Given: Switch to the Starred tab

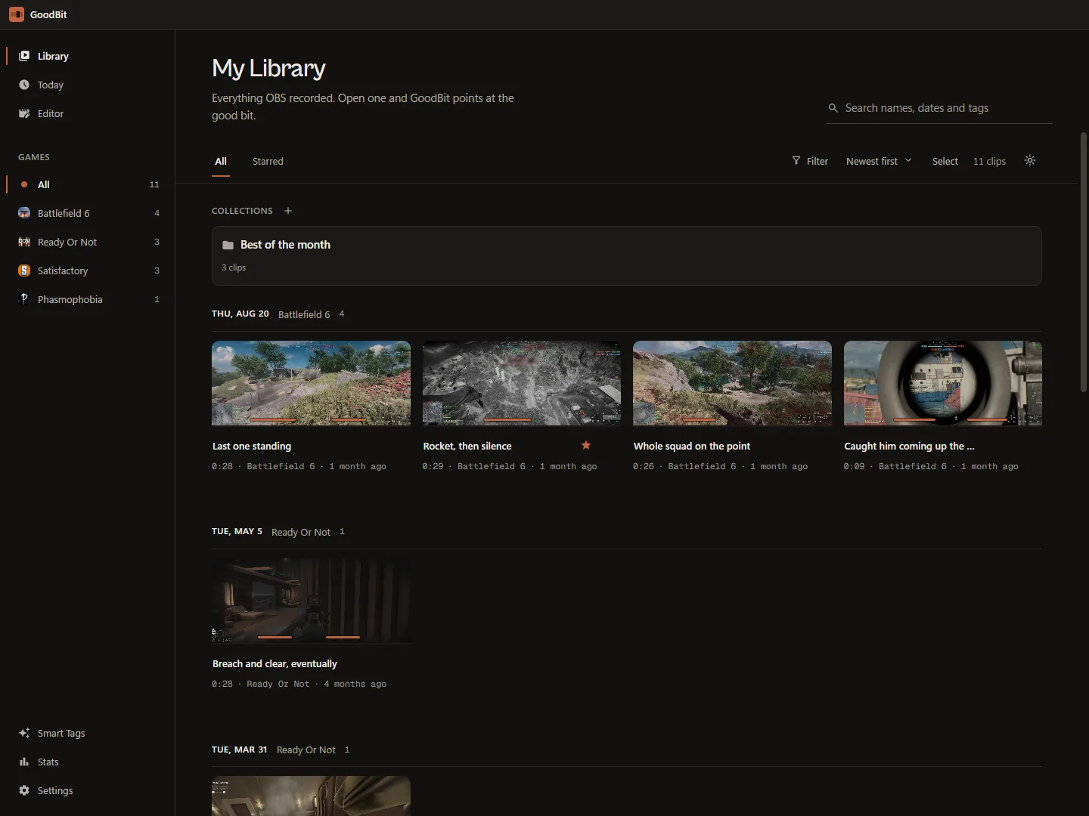Looking at the screenshot, I should [x=268, y=161].
